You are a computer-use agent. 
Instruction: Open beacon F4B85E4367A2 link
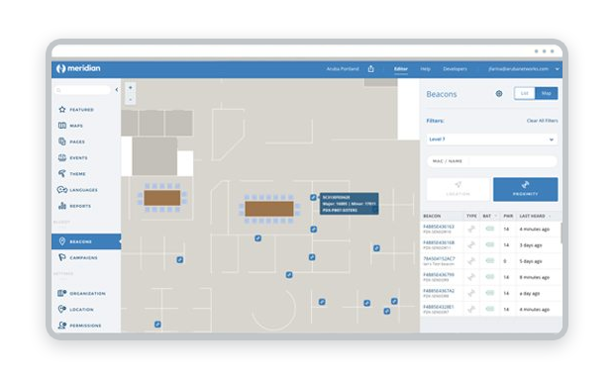[x=439, y=291]
